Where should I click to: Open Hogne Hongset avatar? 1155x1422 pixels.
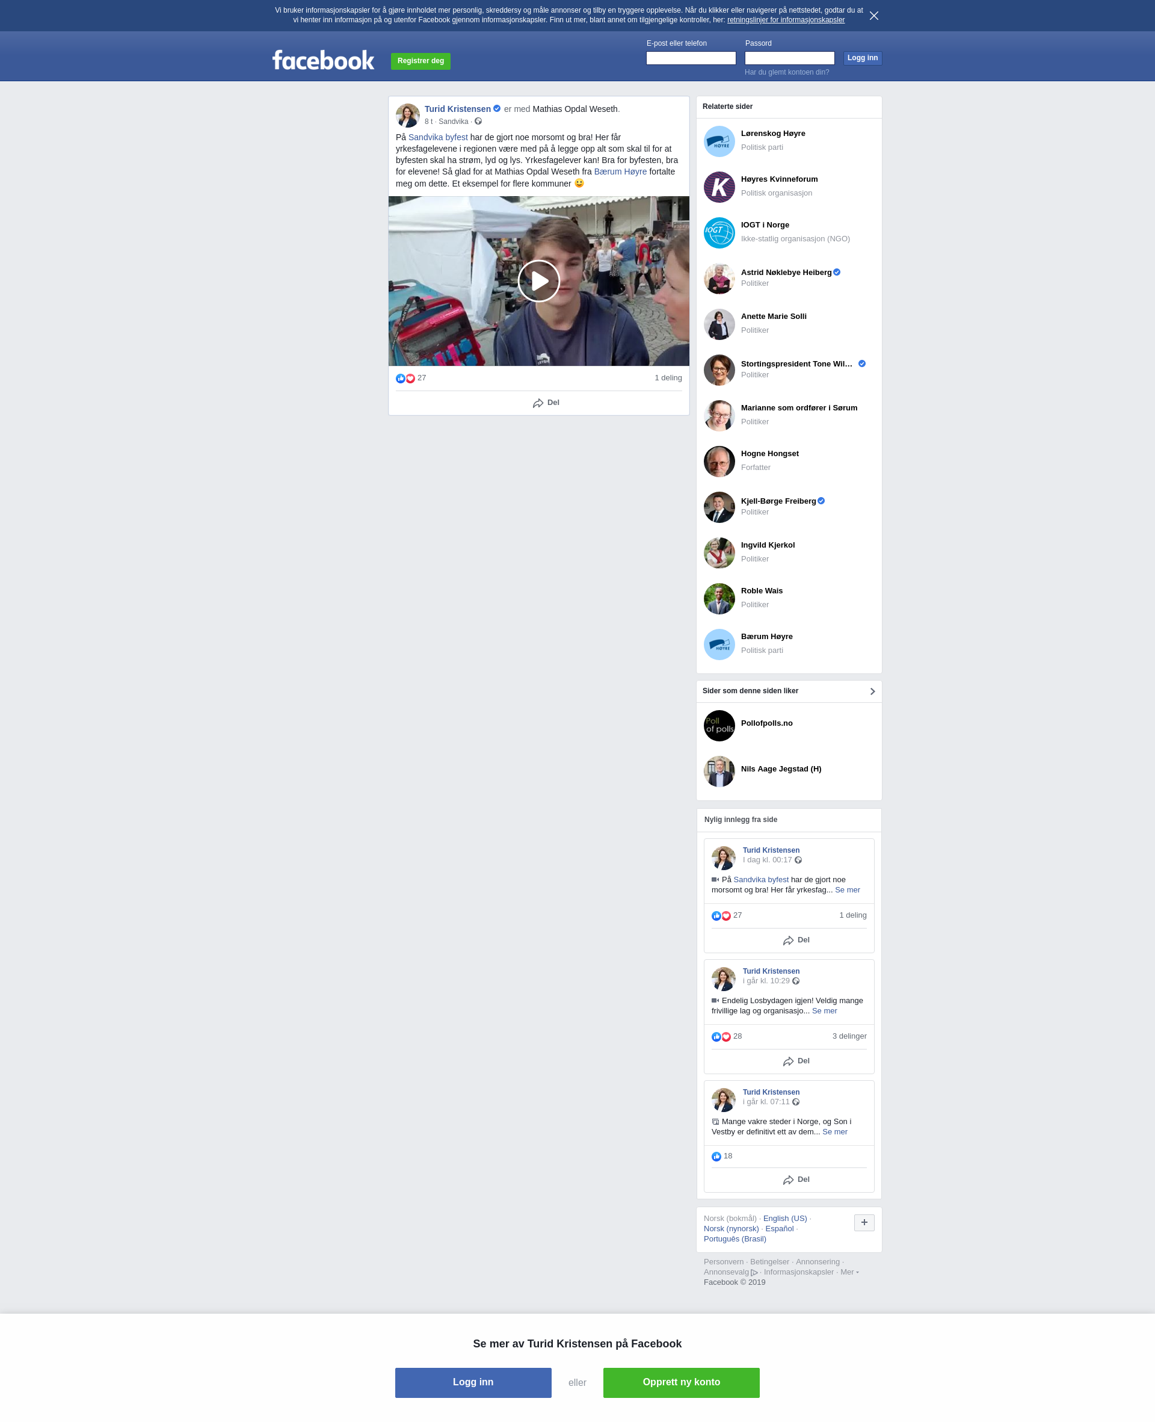tap(719, 461)
